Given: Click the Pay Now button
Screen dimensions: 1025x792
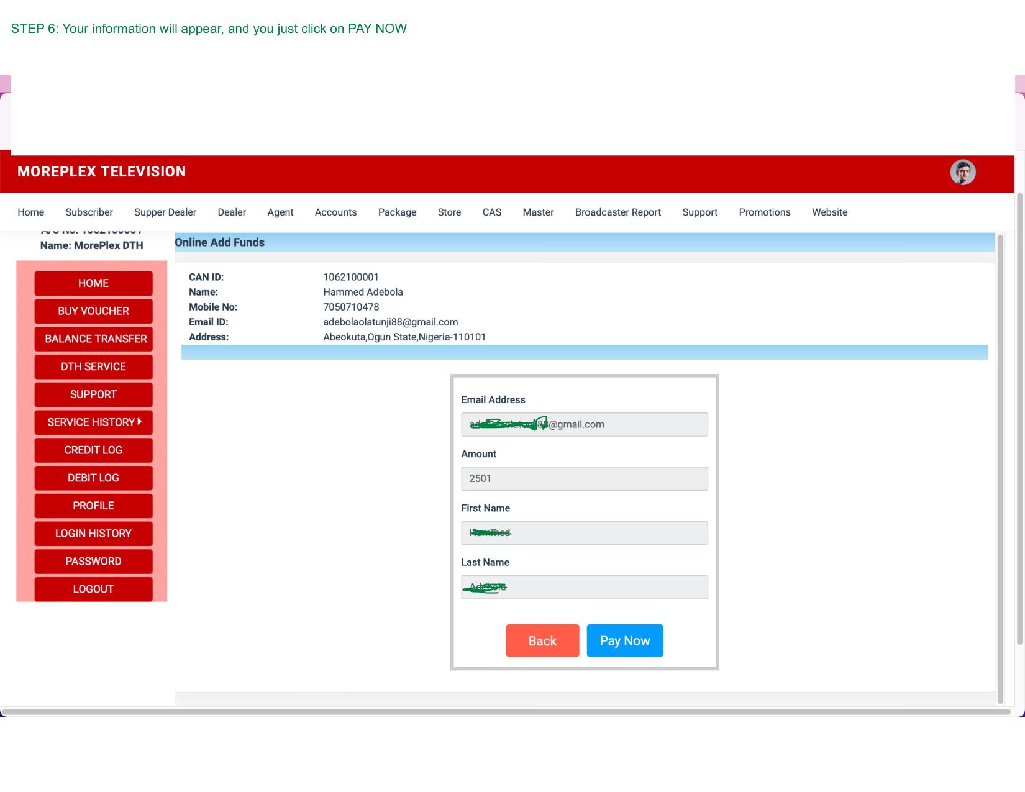Looking at the screenshot, I should coord(625,640).
